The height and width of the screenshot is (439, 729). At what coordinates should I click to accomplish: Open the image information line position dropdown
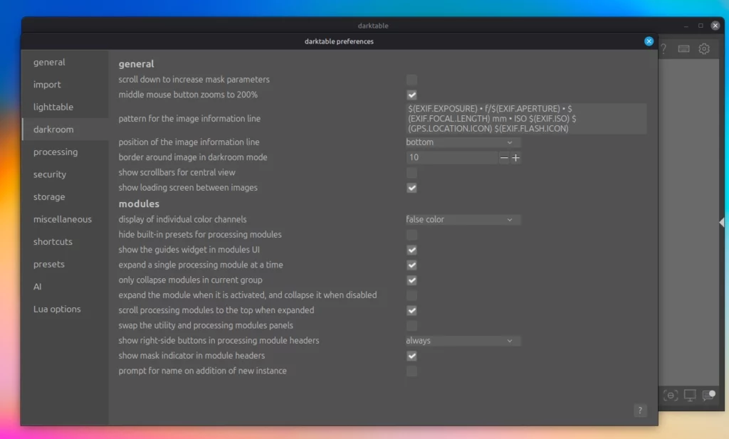[x=463, y=142]
